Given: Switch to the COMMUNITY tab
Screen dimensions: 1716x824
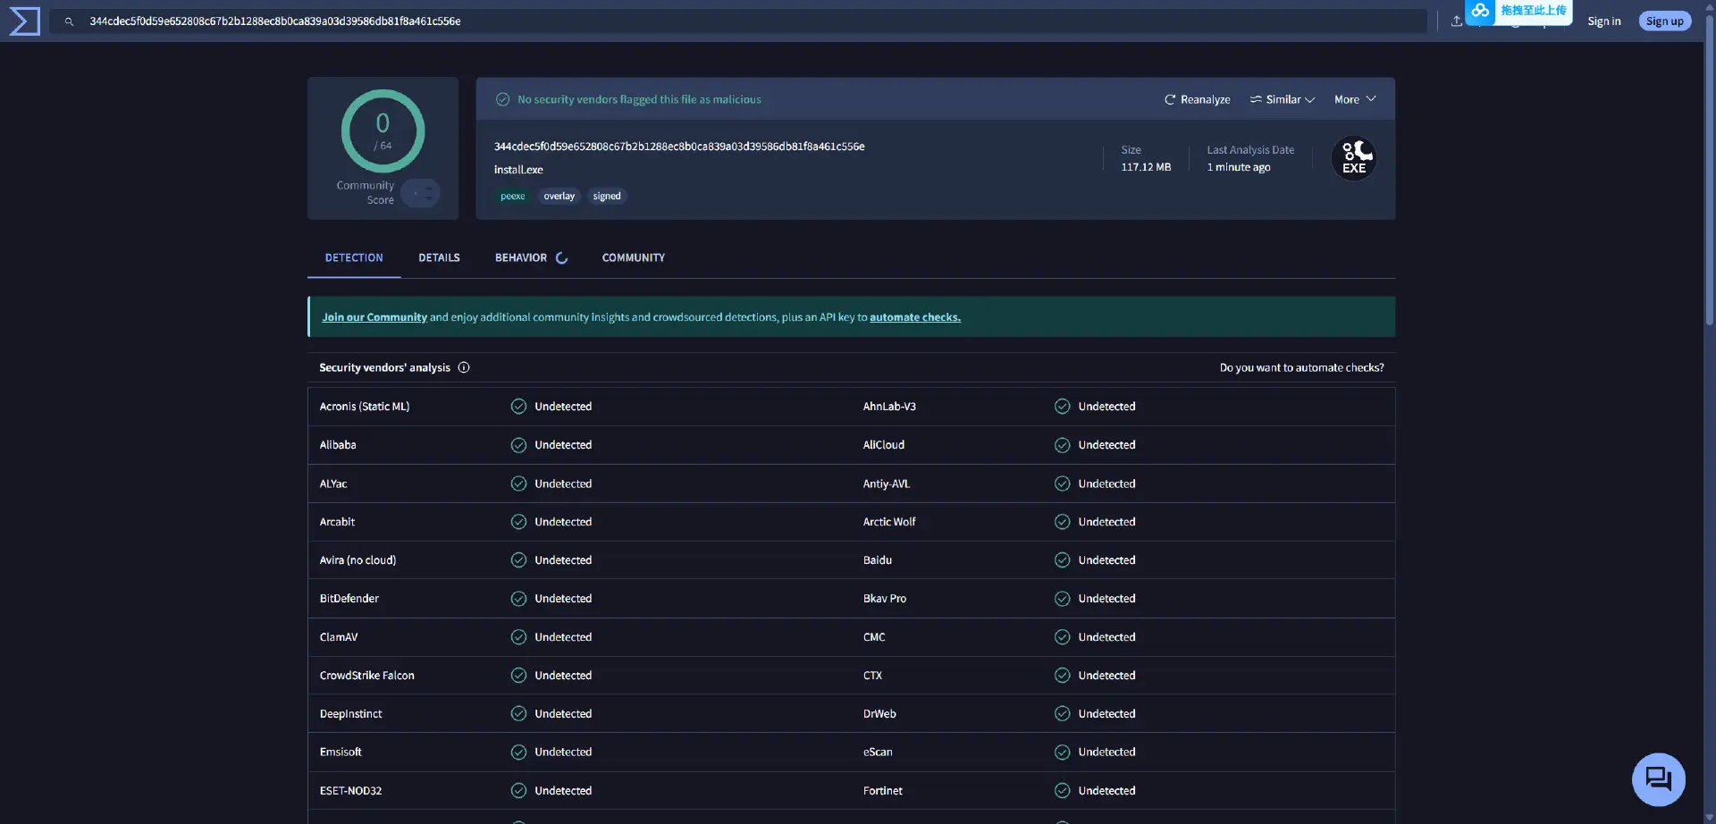Looking at the screenshot, I should [633, 257].
